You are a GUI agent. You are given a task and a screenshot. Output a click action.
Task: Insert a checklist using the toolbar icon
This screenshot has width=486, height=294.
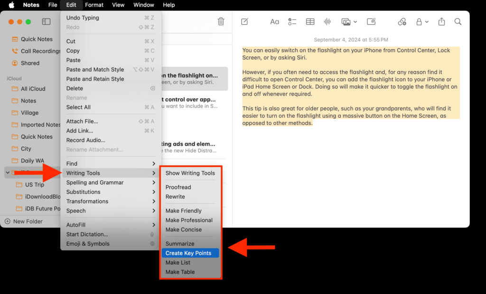click(x=292, y=21)
